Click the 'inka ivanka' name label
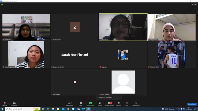This screenshot has height=111, width=198. coord(56,94)
